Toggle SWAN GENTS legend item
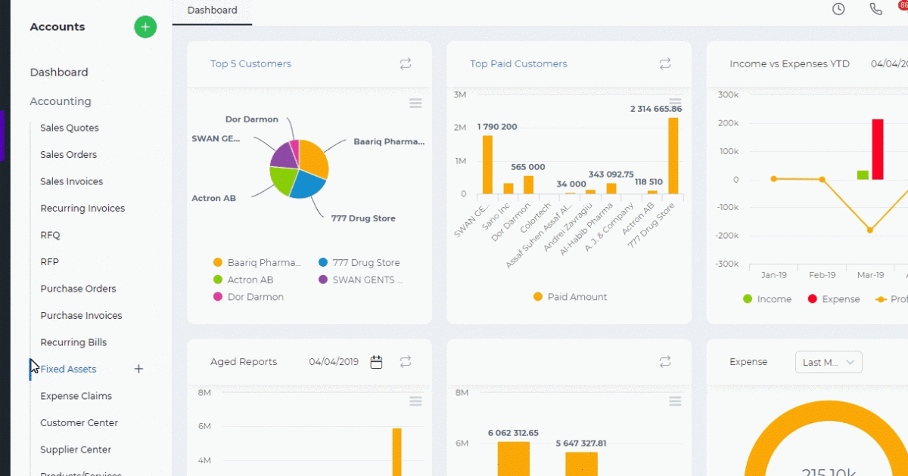 coord(362,280)
